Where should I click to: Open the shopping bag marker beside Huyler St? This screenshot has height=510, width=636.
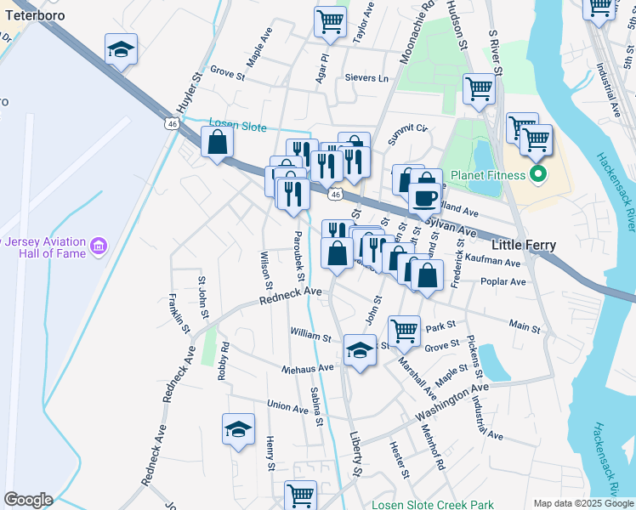pyautogui.click(x=218, y=143)
